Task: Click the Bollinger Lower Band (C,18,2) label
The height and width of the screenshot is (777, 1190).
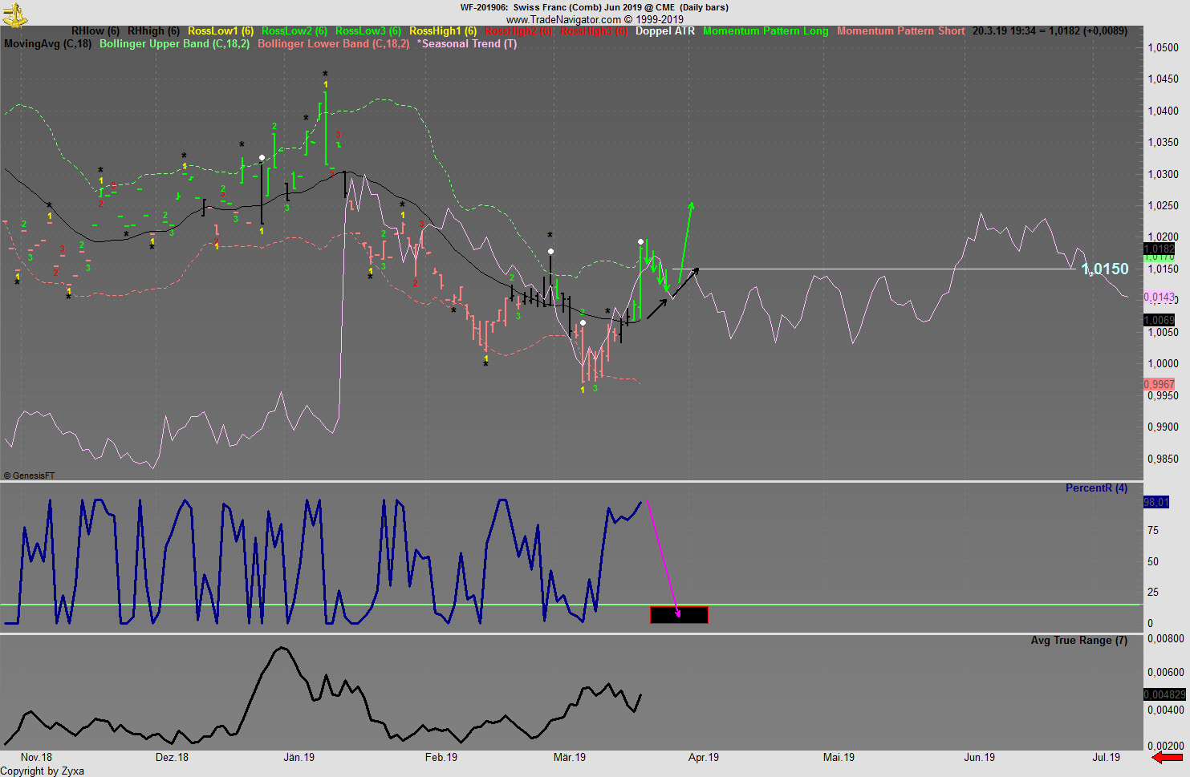Action: tap(333, 44)
